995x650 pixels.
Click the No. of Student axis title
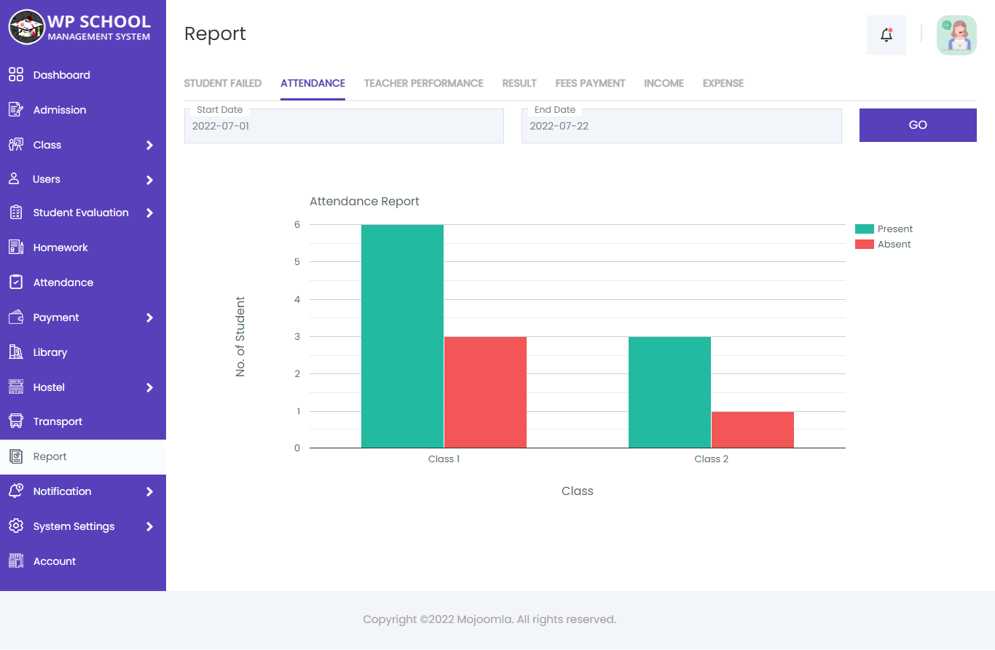coord(240,336)
